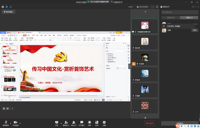Open the 邀请参会 invite participants icon

(x=66, y=122)
